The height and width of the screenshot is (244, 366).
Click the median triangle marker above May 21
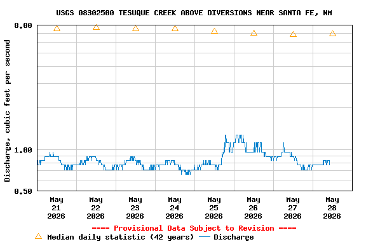[x=57, y=29]
